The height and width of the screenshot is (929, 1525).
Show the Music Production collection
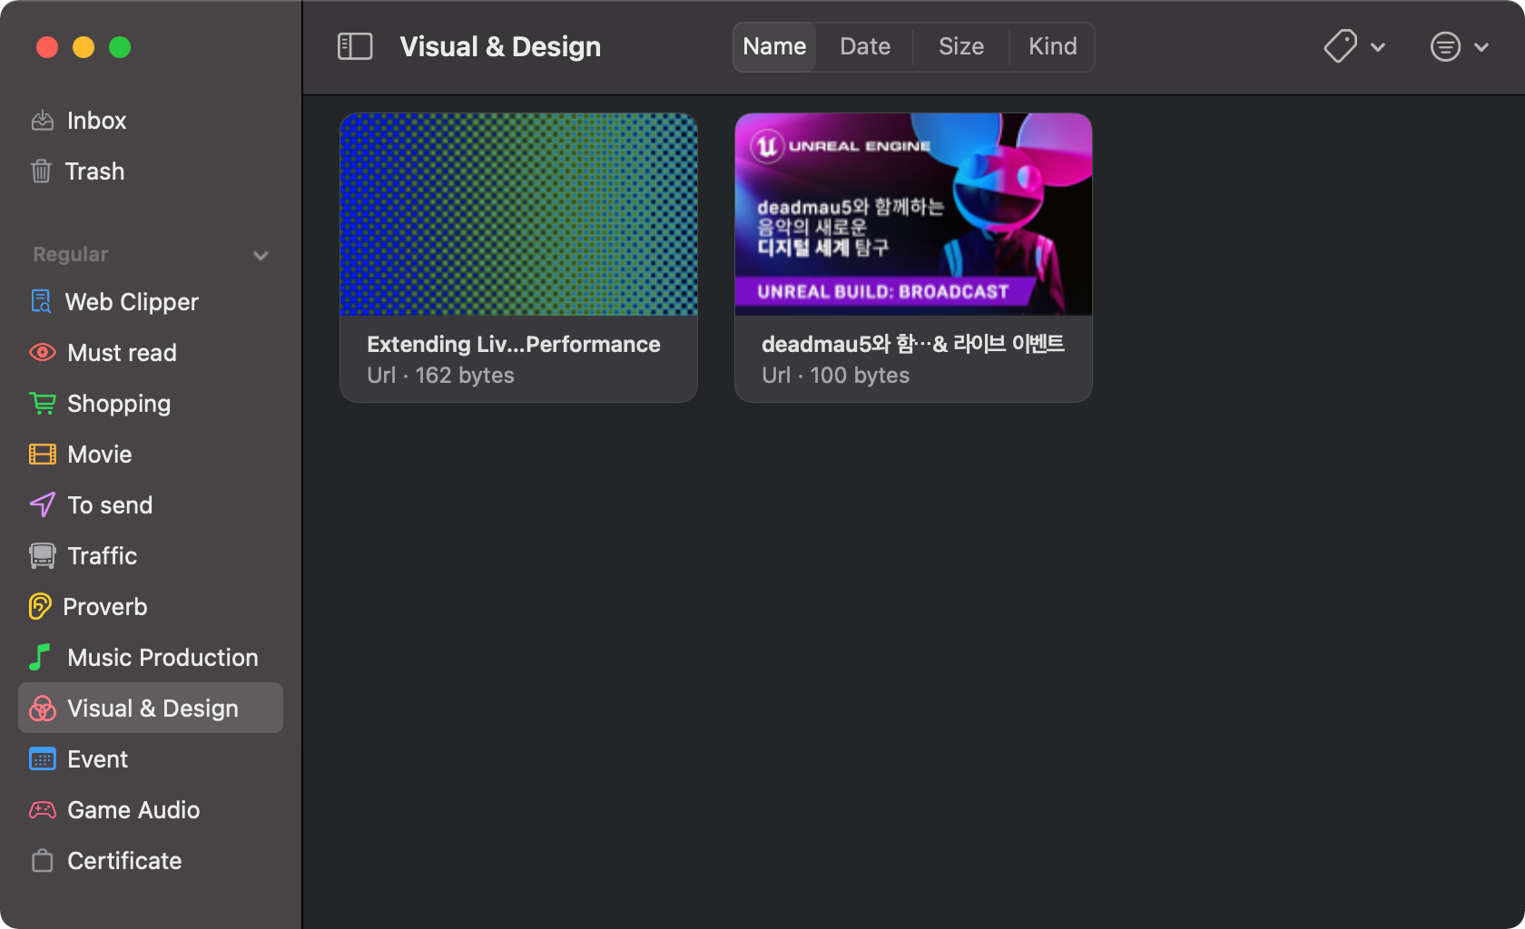tap(151, 658)
